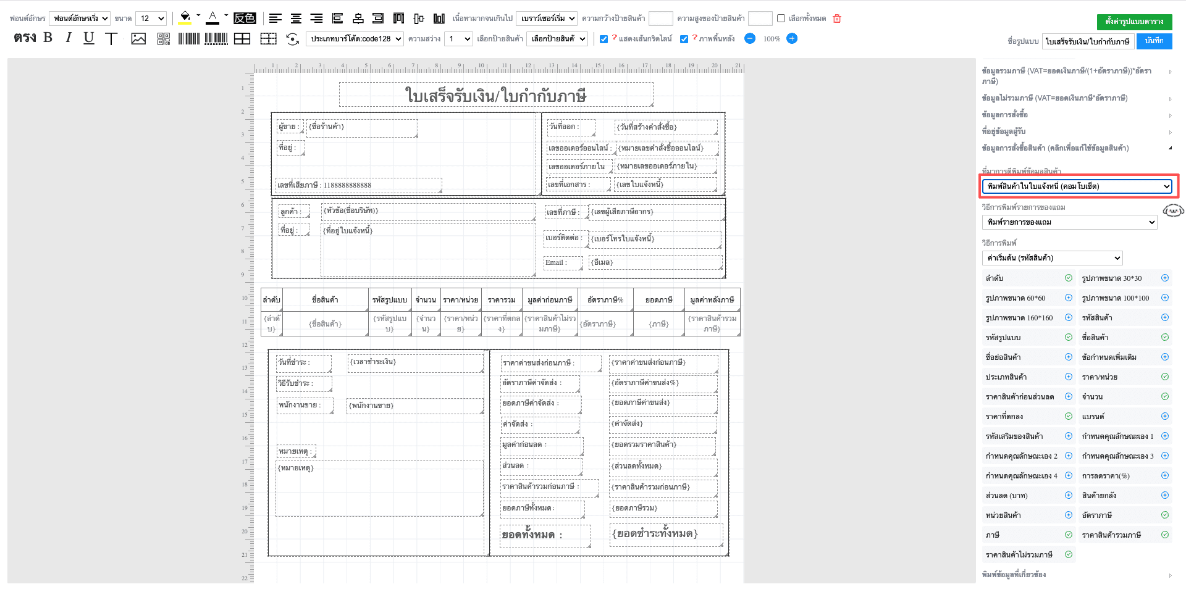The width and height of the screenshot is (1186, 592).
Task: Open the ค่าเริ่มต้น (รหัสสินค้า) dropdown
Action: [x=1052, y=258]
